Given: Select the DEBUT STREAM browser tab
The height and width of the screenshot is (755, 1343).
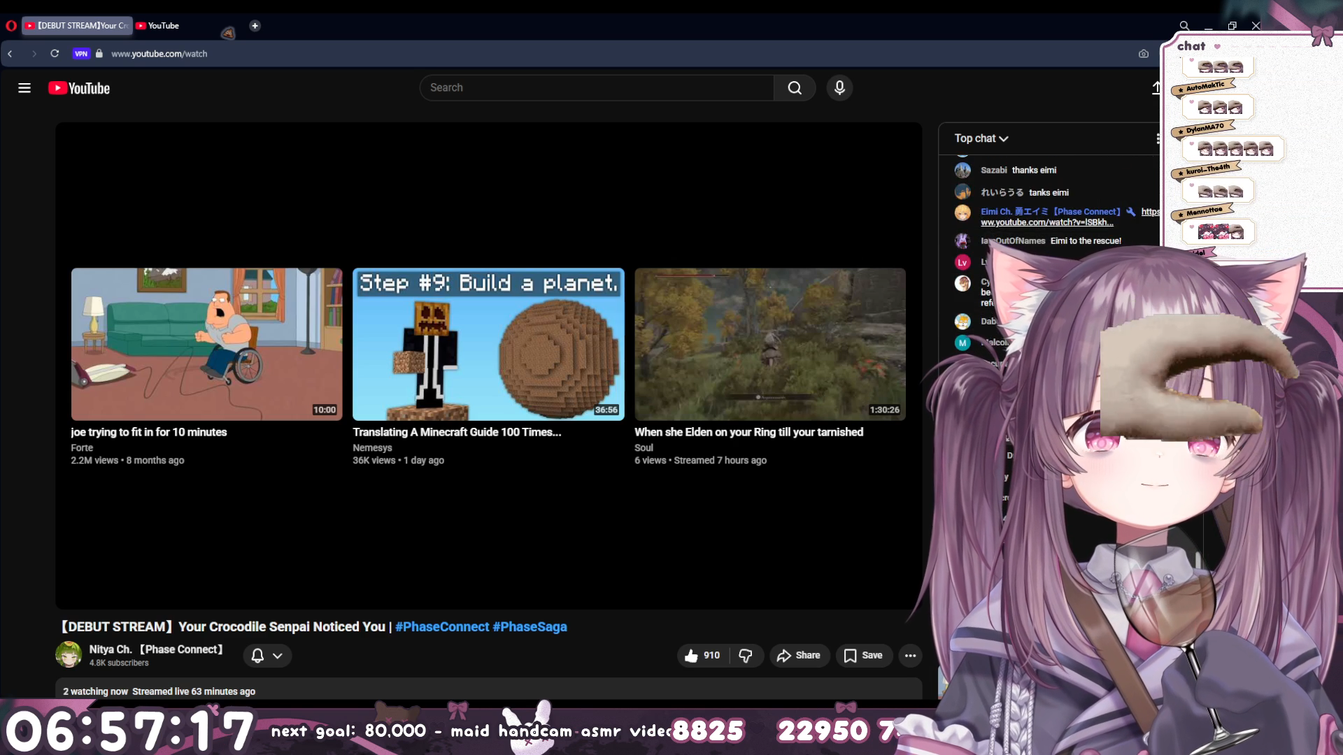Looking at the screenshot, I should click(77, 26).
